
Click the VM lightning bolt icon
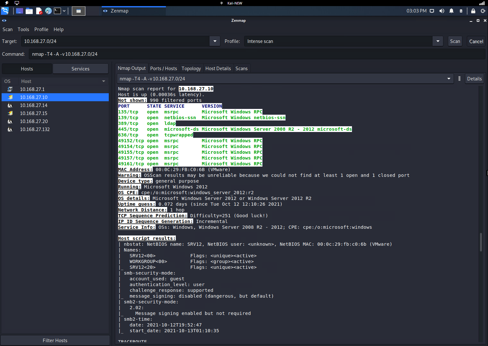click(7, 3)
